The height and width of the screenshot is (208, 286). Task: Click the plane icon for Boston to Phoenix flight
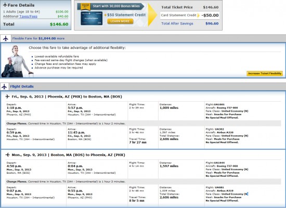click(7, 155)
